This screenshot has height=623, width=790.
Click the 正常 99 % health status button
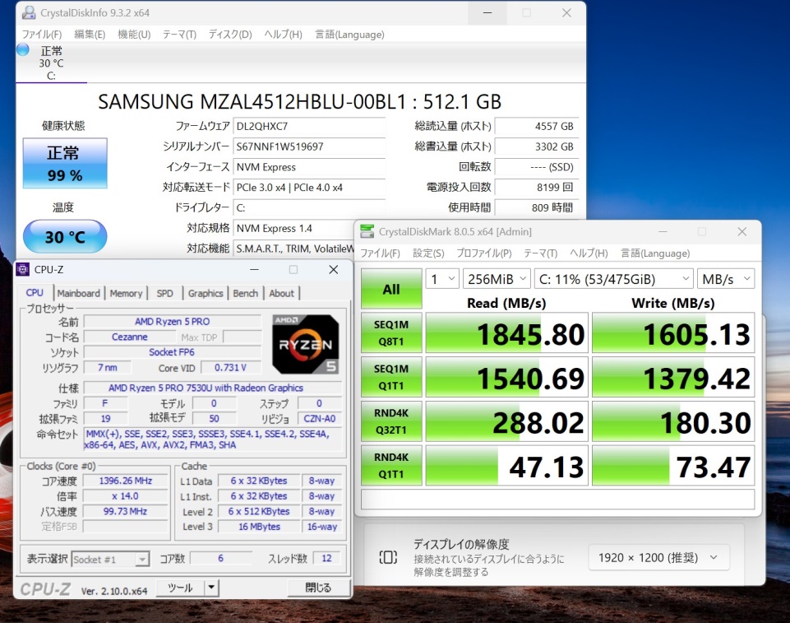(65, 163)
